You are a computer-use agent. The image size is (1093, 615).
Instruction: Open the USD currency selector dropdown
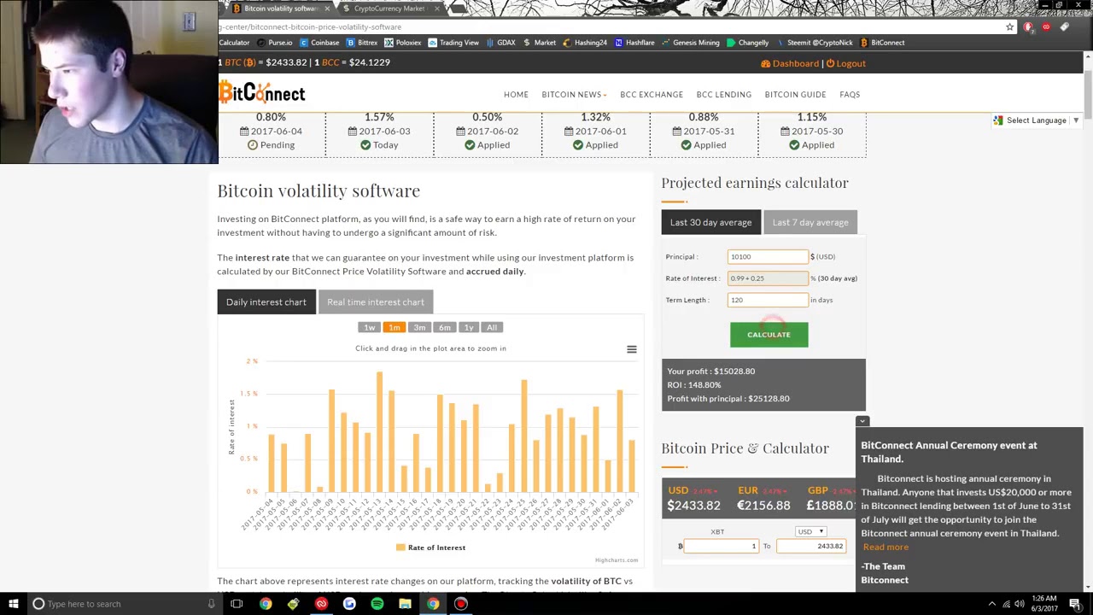point(810,531)
